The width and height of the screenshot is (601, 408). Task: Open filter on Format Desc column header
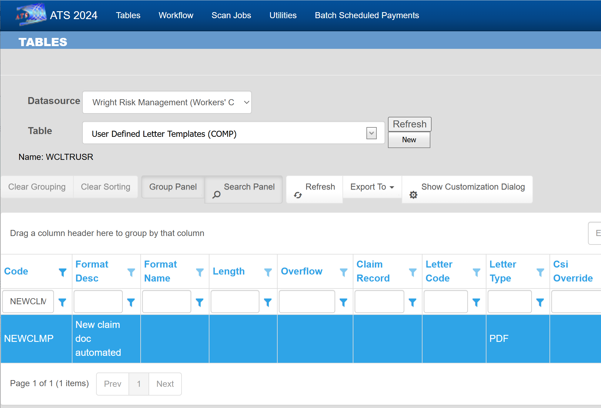click(x=131, y=272)
